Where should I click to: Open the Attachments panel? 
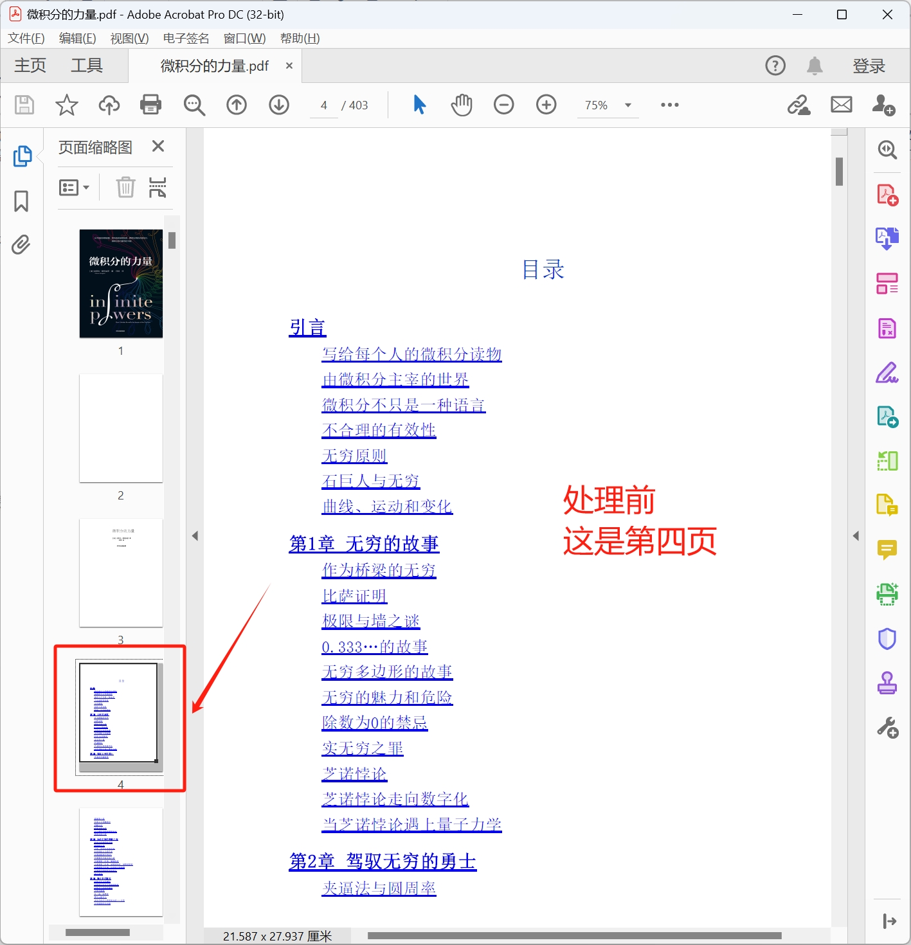click(21, 245)
